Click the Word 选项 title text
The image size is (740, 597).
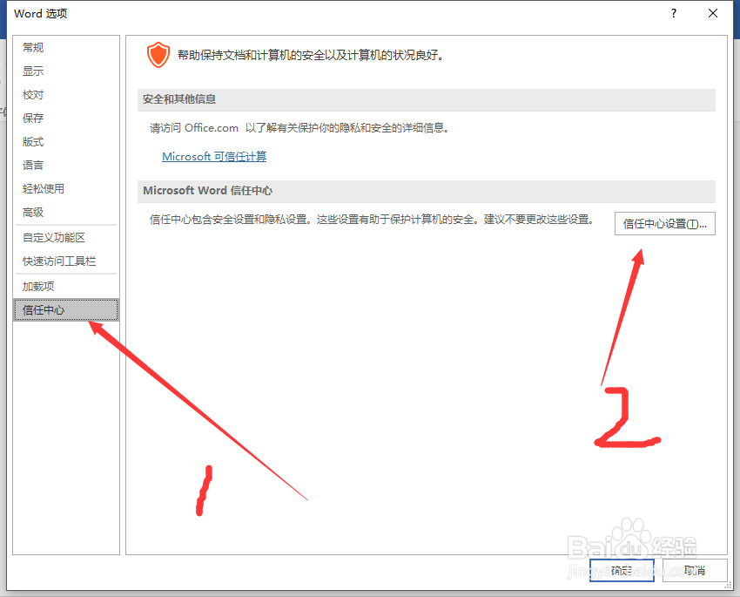[41, 13]
